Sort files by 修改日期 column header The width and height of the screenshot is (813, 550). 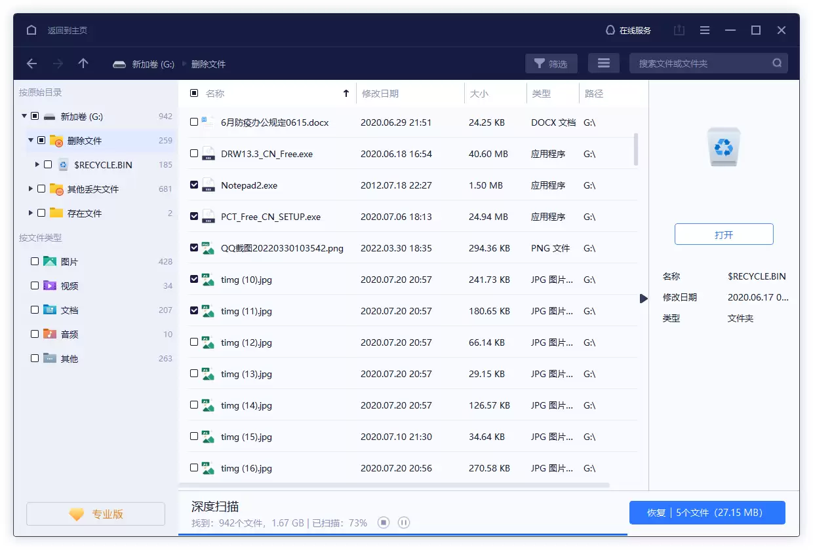(380, 94)
